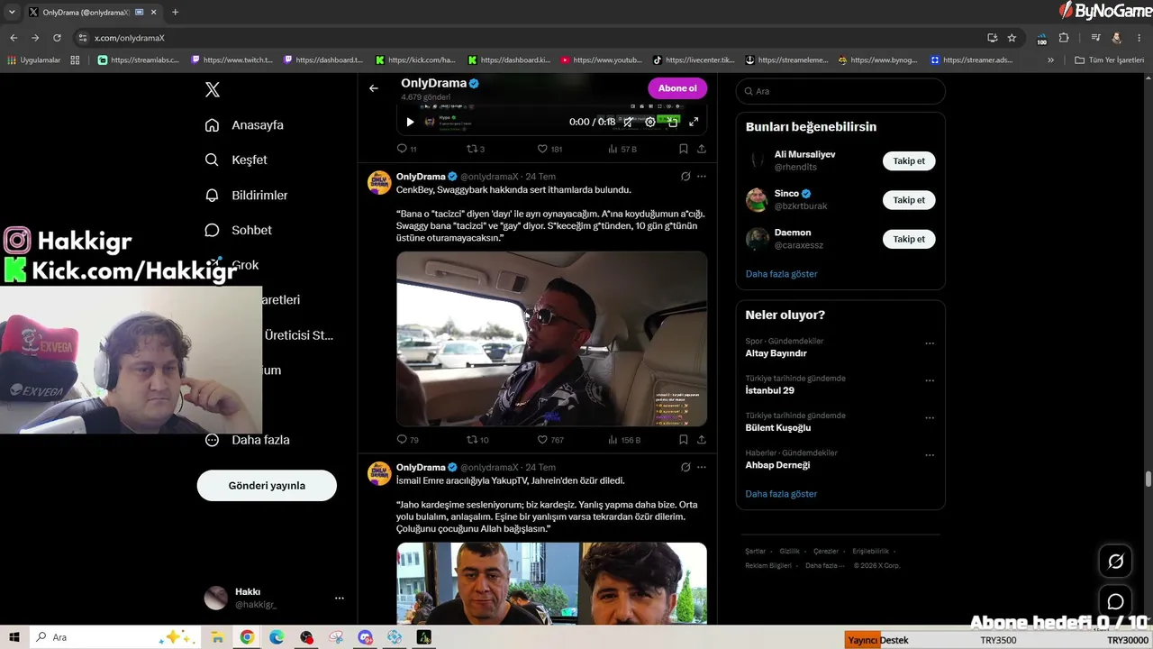Open the CenkBey car video thumbnail

click(x=551, y=338)
